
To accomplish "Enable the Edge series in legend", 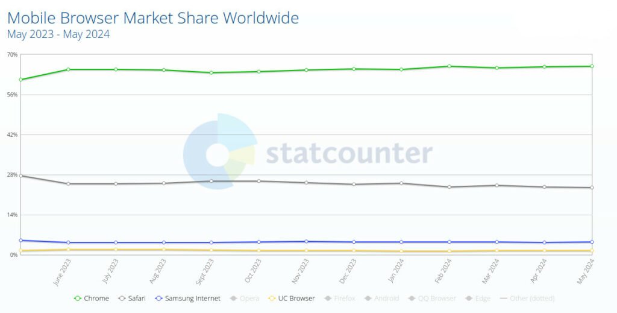I will tap(483, 299).
